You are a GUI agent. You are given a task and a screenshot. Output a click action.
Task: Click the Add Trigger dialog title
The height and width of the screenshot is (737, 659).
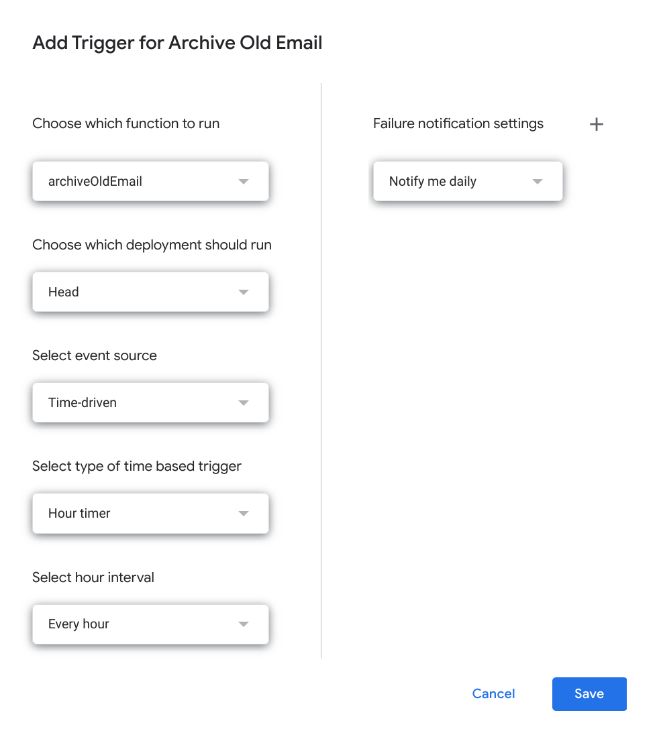(176, 42)
